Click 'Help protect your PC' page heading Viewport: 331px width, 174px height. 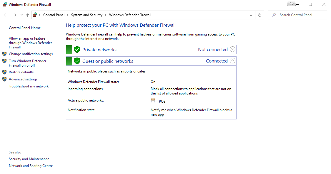pyautogui.click(x=121, y=25)
